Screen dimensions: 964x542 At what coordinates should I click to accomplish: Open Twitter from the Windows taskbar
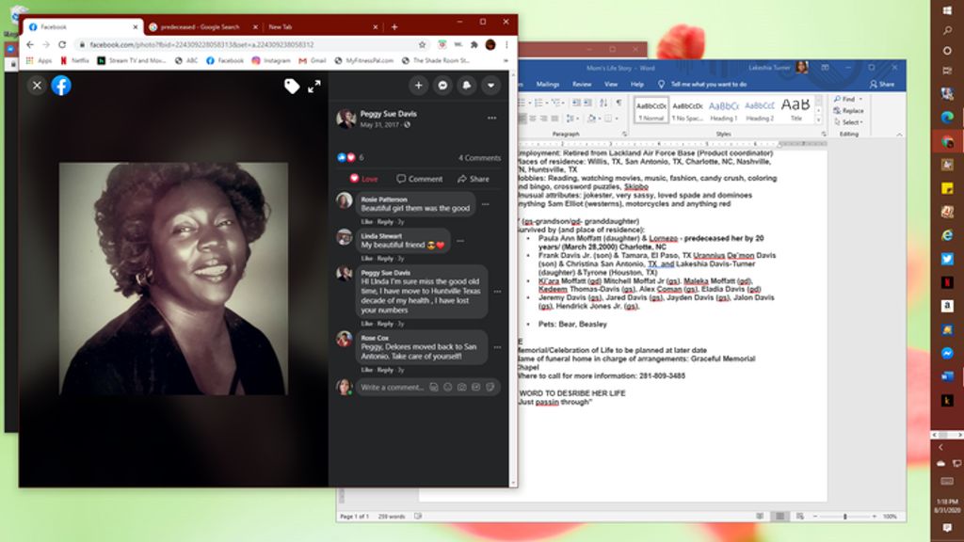point(947,258)
